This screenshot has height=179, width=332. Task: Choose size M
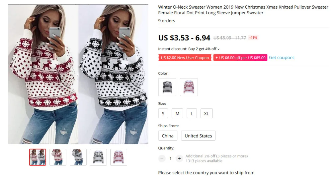coord(177,113)
